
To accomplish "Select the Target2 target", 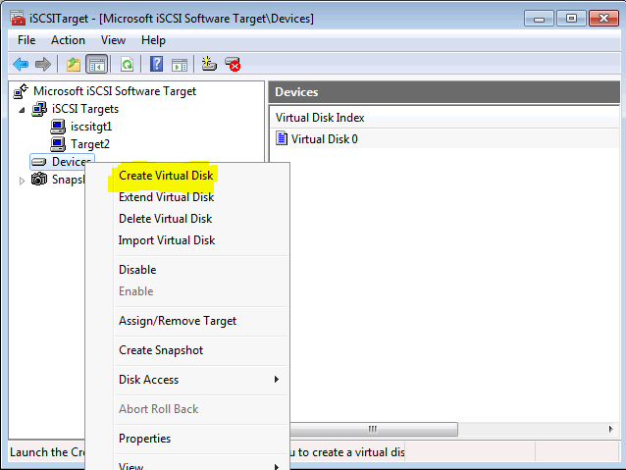I will tap(90, 144).
